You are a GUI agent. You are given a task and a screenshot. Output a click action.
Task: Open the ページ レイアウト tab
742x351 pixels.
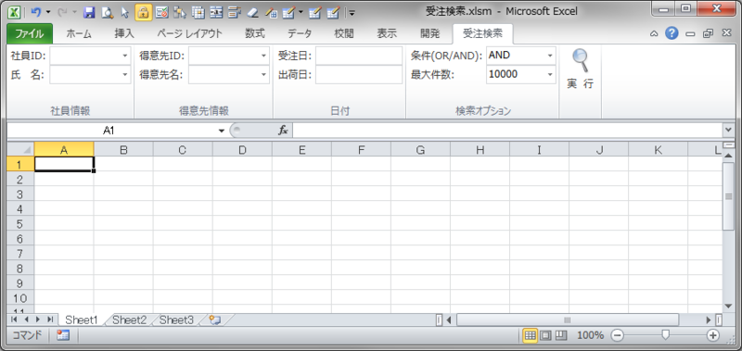(x=189, y=33)
